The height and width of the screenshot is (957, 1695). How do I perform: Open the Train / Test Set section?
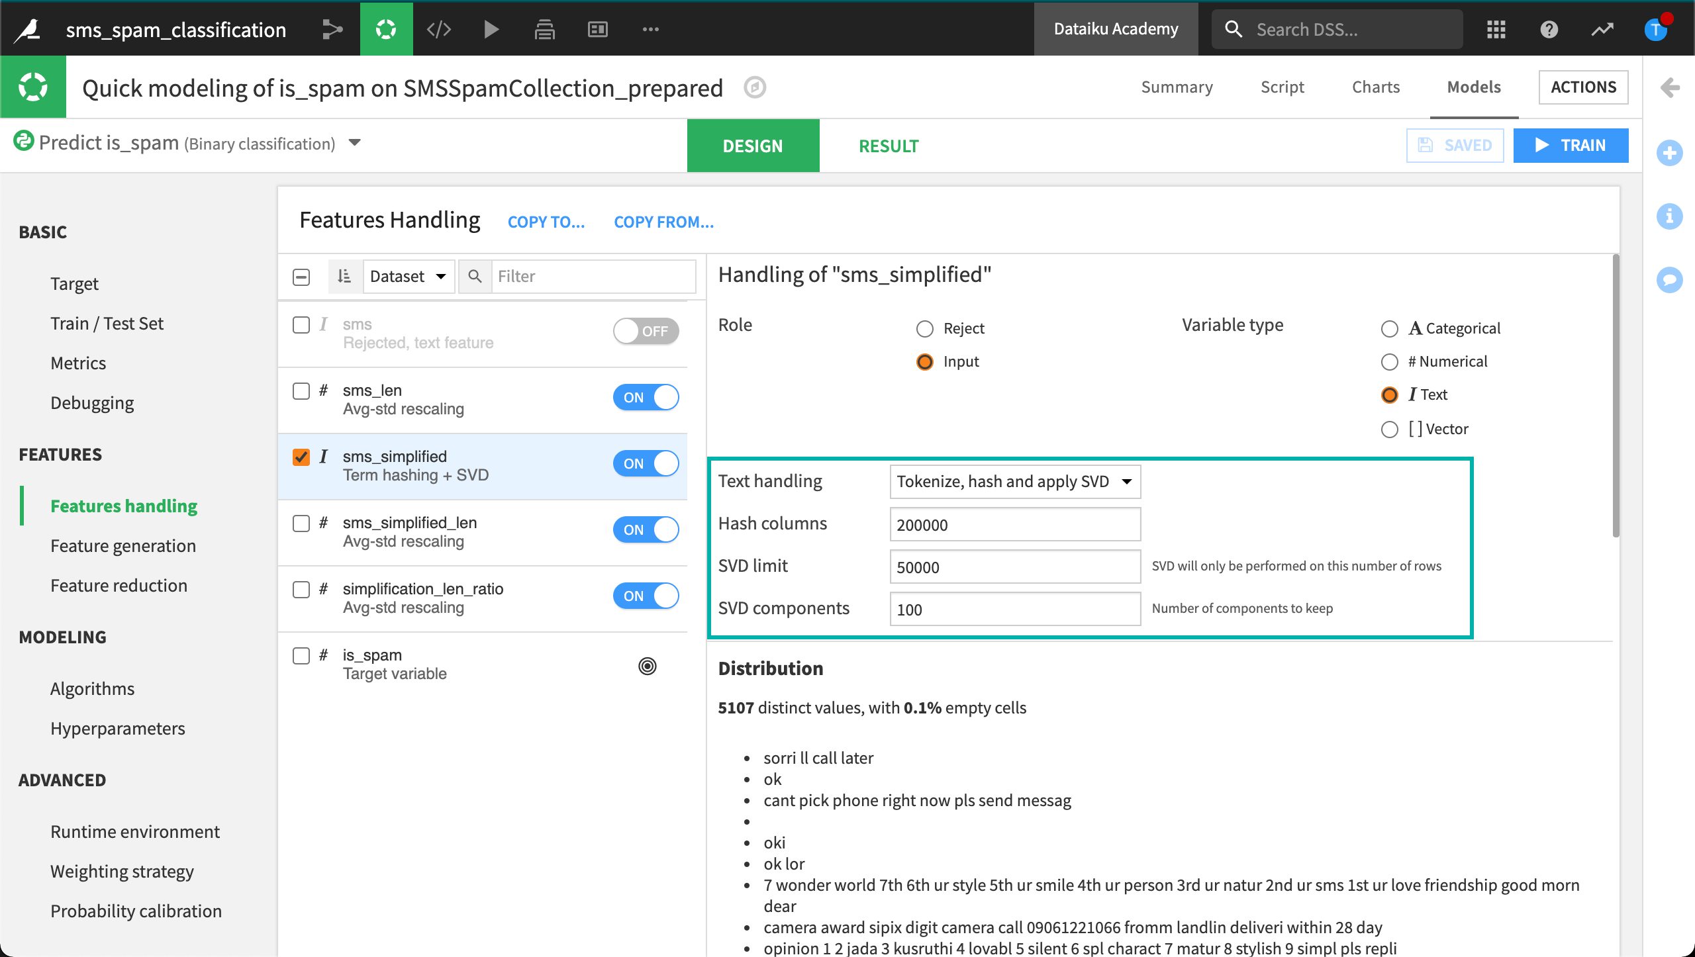click(107, 323)
